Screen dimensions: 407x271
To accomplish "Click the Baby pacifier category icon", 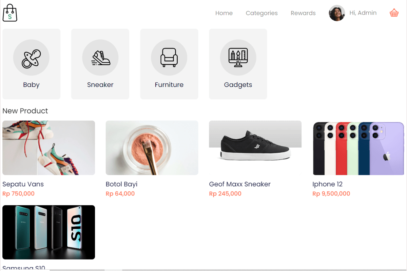I will pyautogui.click(x=31, y=58).
